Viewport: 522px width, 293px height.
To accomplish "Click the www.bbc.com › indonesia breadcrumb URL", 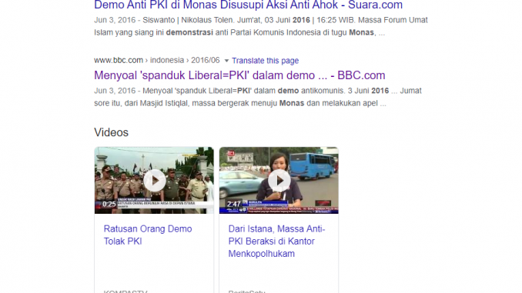I will click(x=157, y=60).
